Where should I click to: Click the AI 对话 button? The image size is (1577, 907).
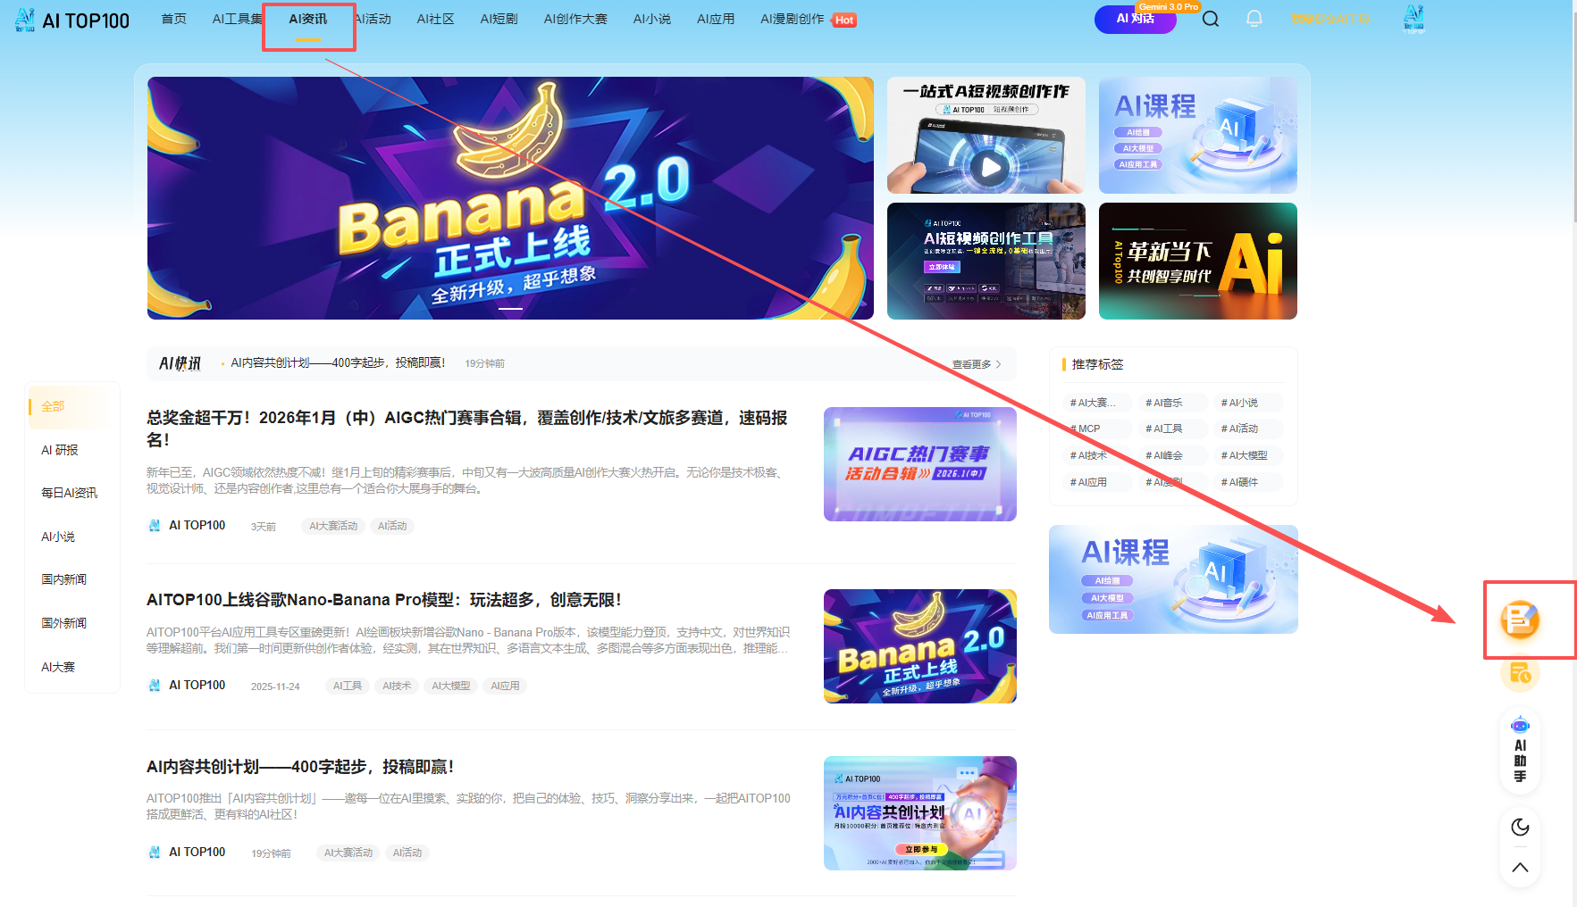coord(1135,19)
